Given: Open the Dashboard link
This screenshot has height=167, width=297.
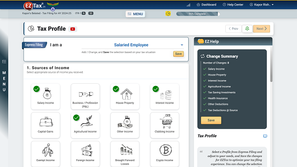Looking at the screenshot, I should click(207, 5).
